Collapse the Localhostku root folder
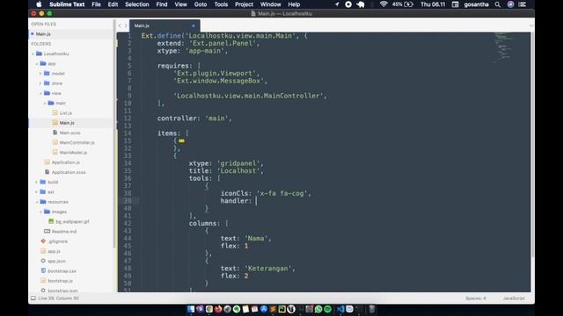563x316 pixels. (x=33, y=54)
